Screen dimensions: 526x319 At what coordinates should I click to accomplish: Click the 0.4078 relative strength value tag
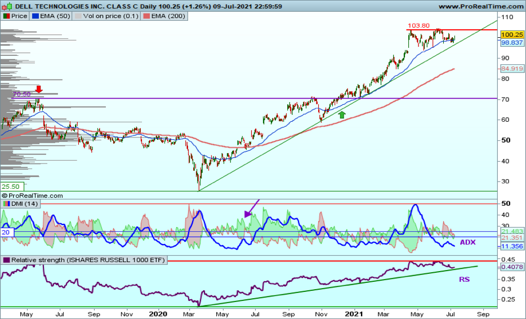coord(512,267)
